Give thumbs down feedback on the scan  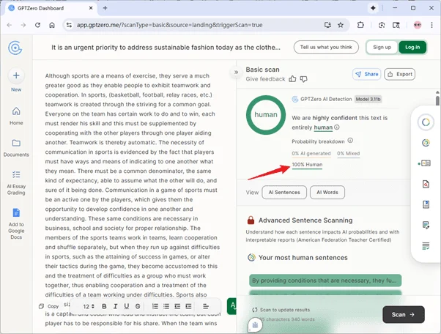[x=303, y=79]
